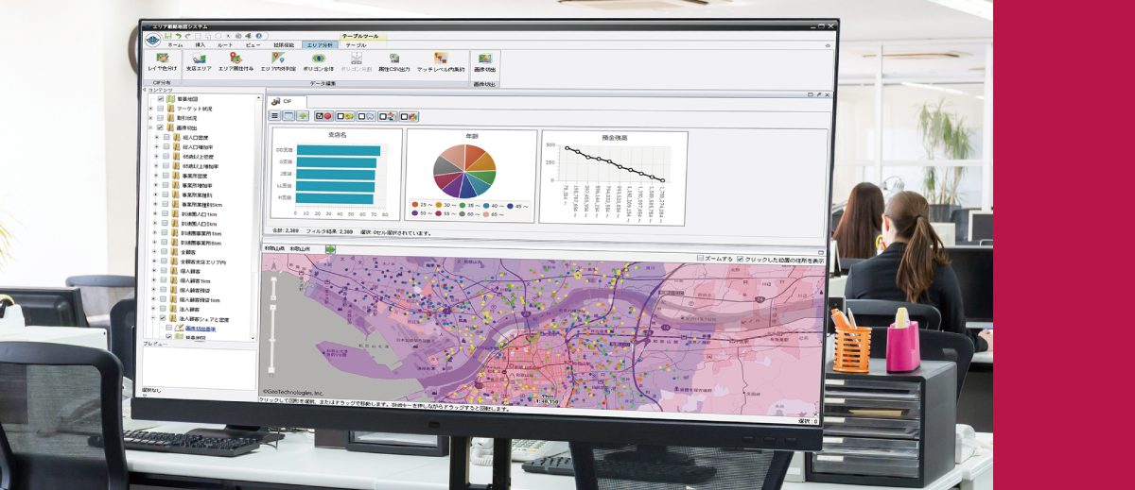Click the エリア属性付与 ribbon icon
The height and width of the screenshot is (490, 1135).
[236, 59]
